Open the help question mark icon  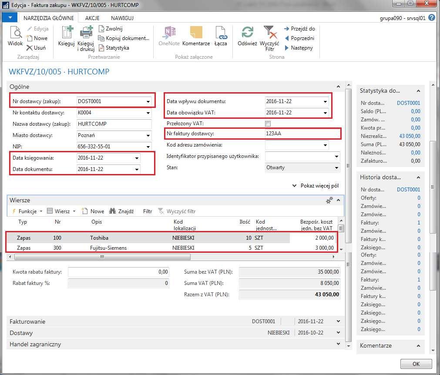tap(432, 18)
